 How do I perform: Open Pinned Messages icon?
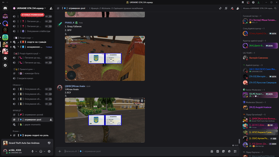click(232, 8)
